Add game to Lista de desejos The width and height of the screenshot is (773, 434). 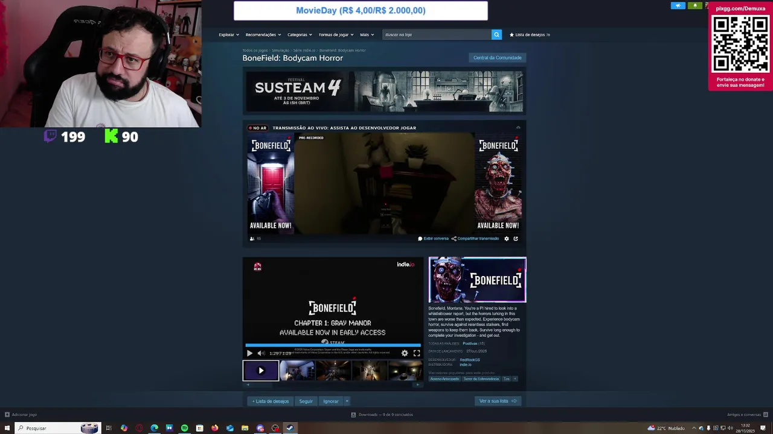point(271,401)
